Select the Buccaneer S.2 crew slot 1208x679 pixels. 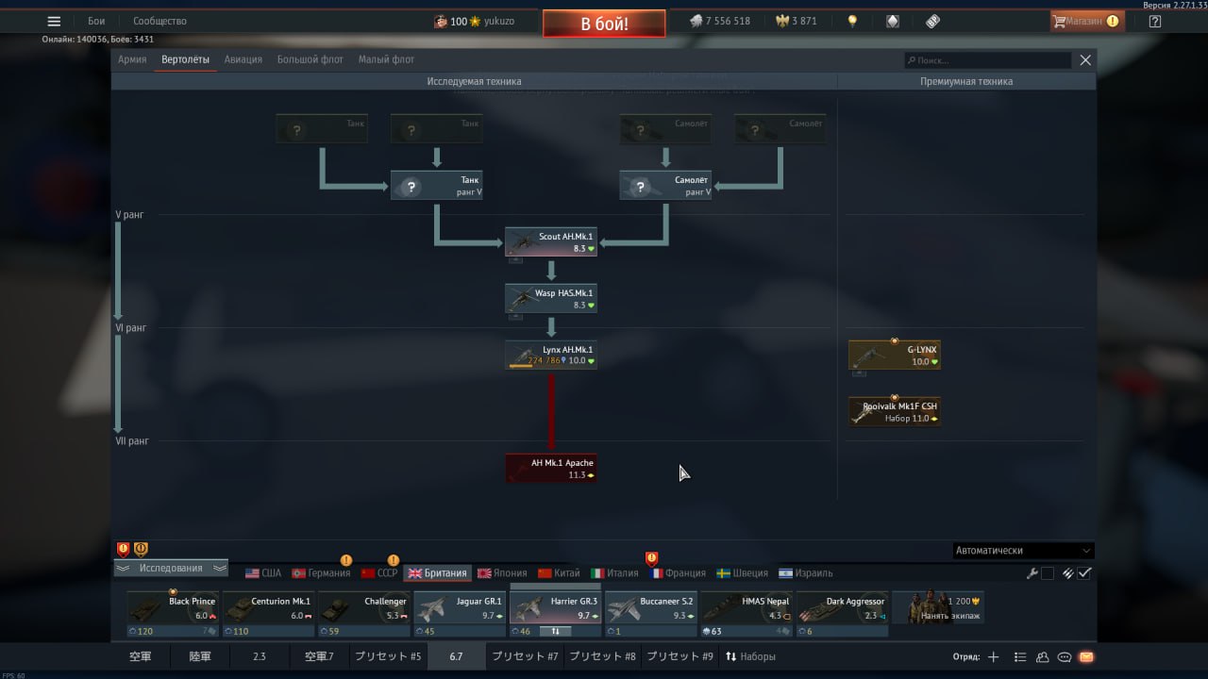tap(651, 614)
